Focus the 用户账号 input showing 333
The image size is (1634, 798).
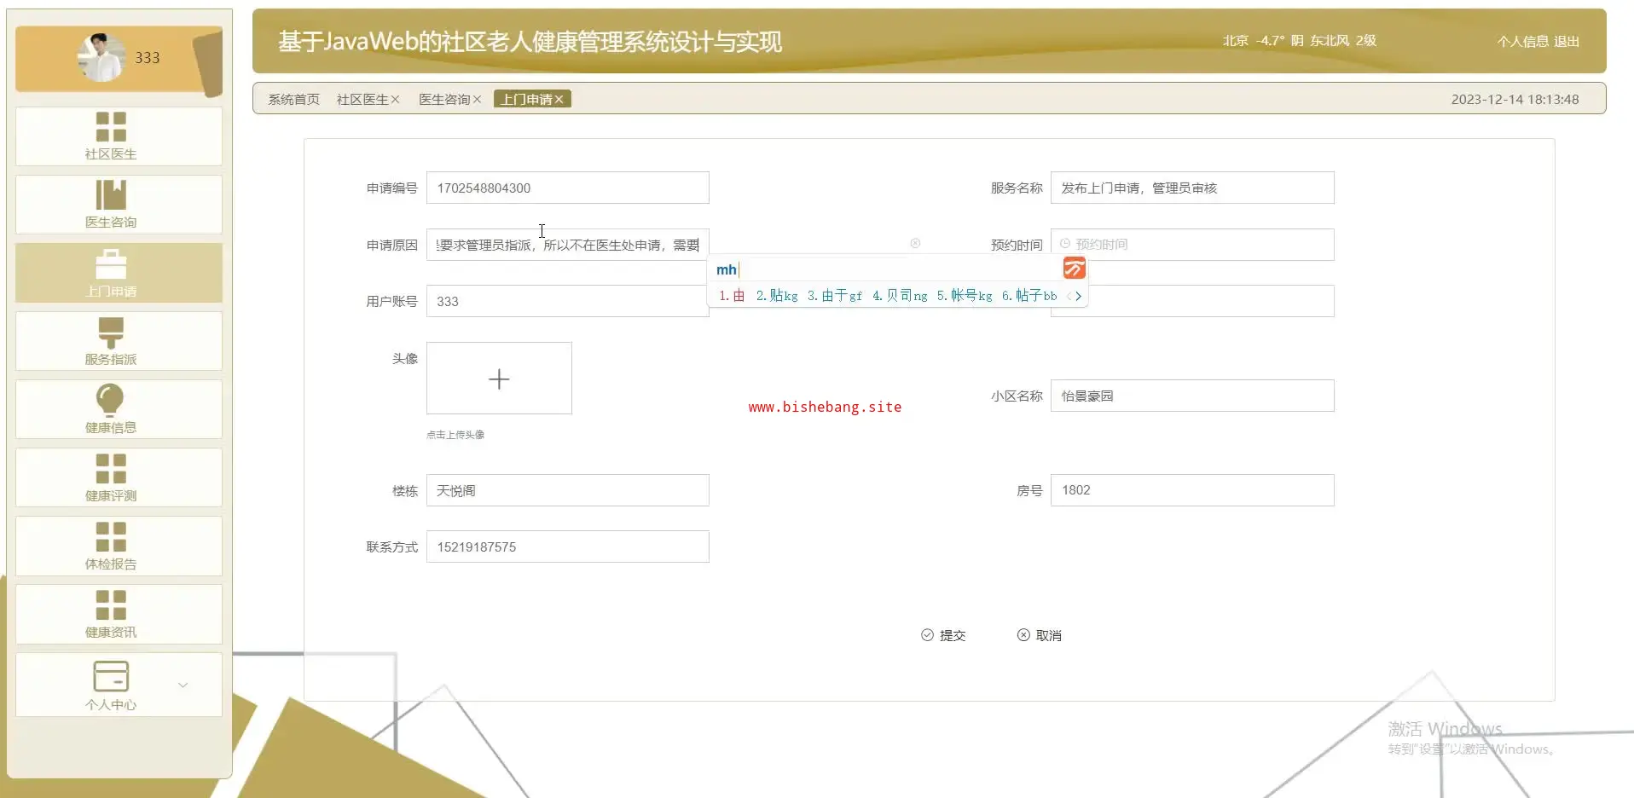pos(568,301)
